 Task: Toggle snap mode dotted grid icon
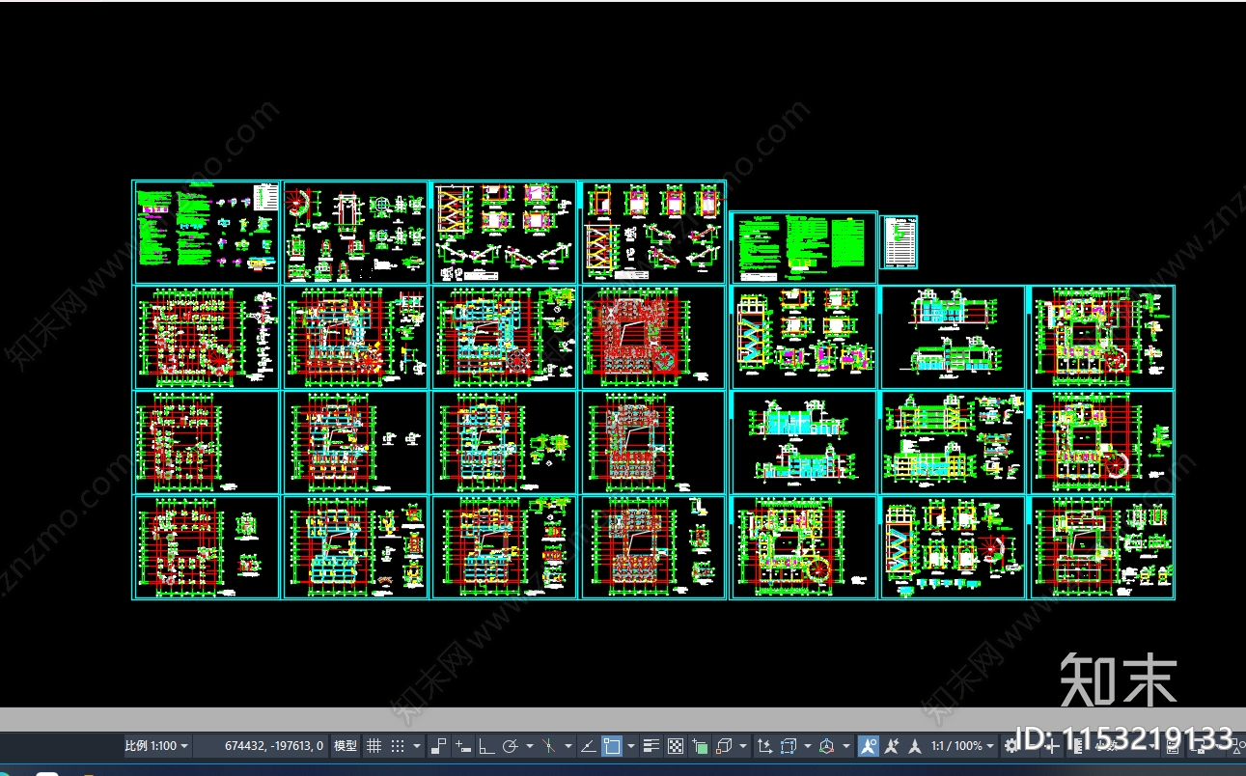(x=398, y=745)
